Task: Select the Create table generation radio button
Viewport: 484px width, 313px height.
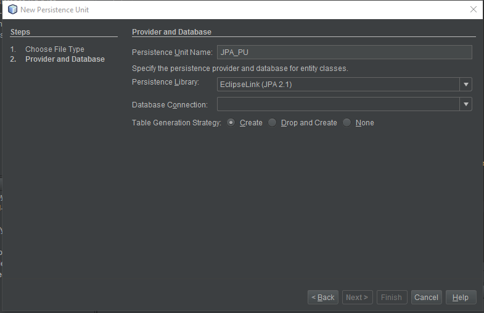Action: click(231, 123)
